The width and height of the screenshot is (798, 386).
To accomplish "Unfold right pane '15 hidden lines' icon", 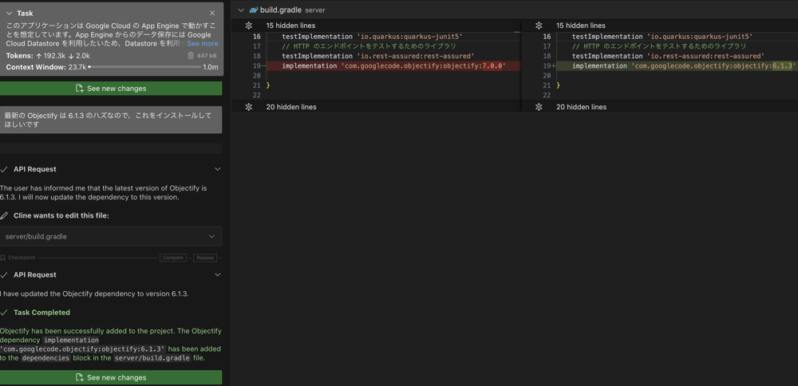I will [539, 26].
